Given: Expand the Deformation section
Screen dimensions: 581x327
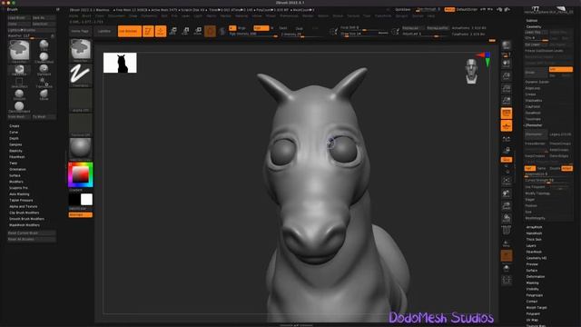Looking at the screenshot, I should coord(536,276).
